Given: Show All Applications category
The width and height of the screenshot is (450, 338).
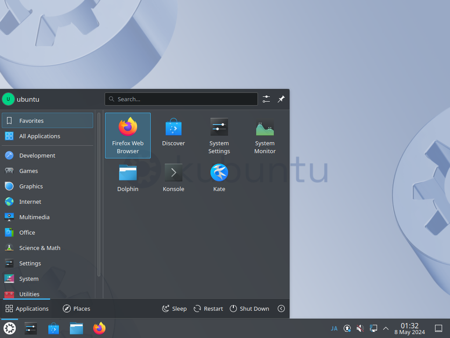Looking at the screenshot, I should point(47,136).
